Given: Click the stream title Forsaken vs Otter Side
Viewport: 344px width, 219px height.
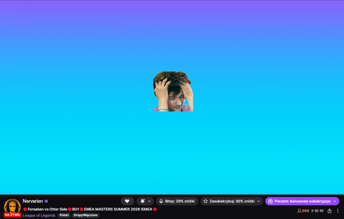Looking at the screenshot, I should pos(90,209).
